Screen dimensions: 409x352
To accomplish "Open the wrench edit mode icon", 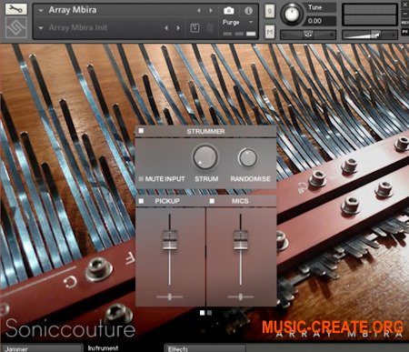I will pyautogui.click(x=15, y=9).
